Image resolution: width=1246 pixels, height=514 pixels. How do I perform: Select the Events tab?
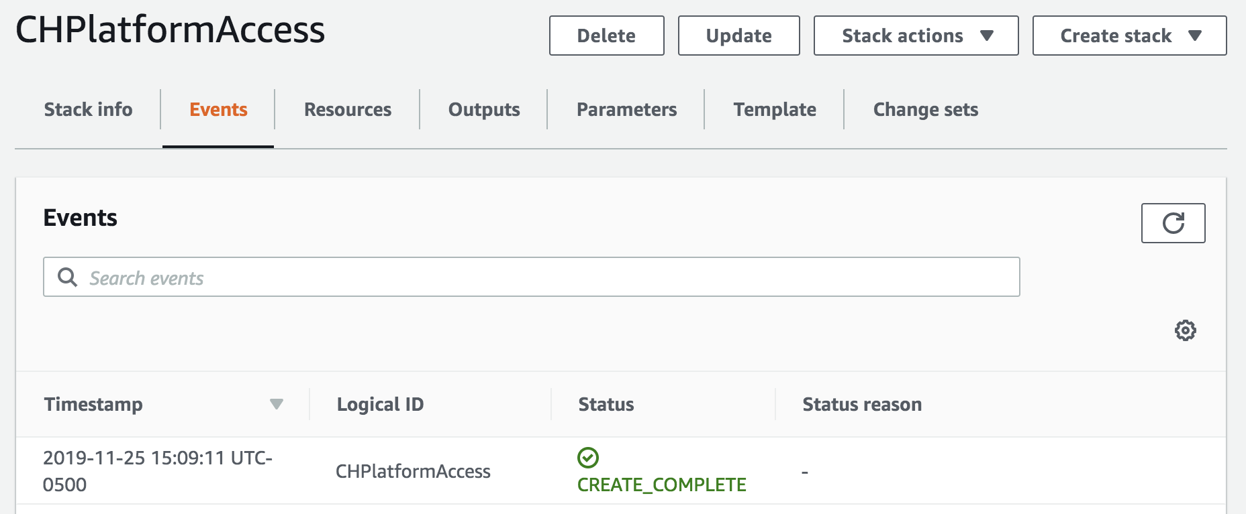[x=218, y=109]
